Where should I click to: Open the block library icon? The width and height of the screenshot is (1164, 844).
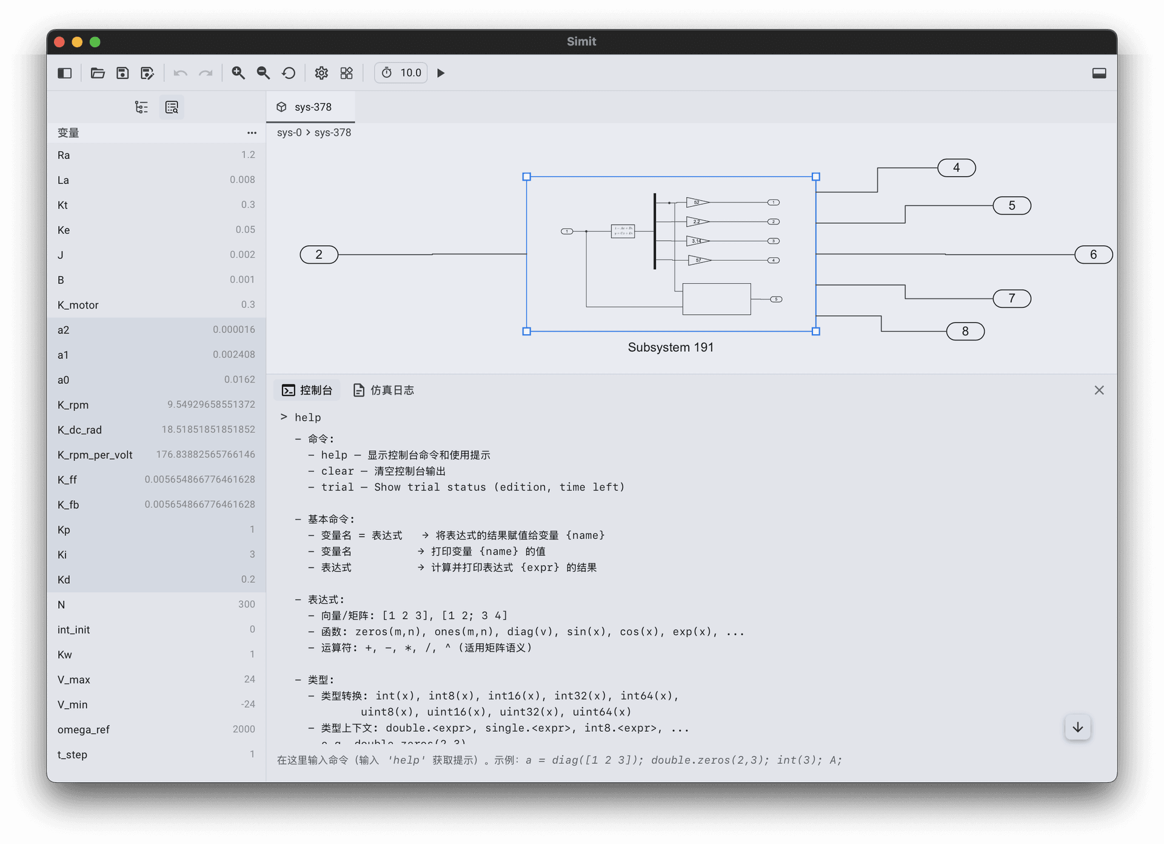[x=347, y=73]
